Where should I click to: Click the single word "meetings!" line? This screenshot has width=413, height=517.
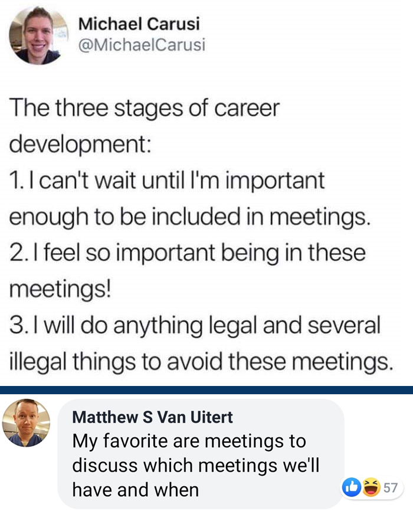coord(60,289)
